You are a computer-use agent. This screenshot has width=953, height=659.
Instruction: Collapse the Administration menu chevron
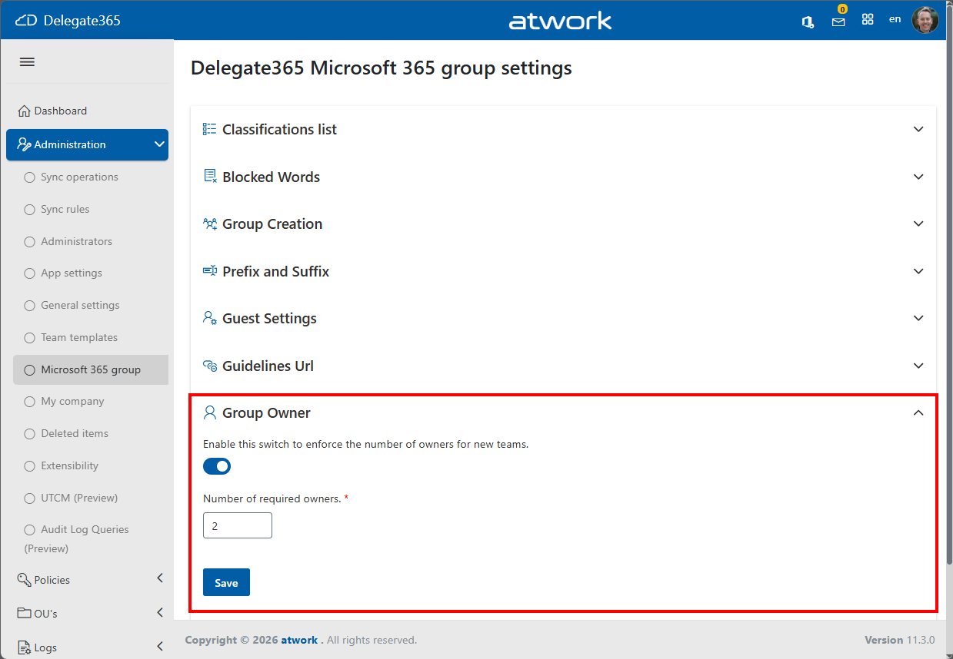[160, 144]
